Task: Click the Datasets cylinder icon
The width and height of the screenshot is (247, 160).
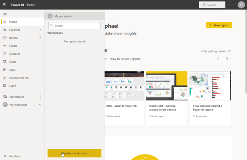Action: 5,54
